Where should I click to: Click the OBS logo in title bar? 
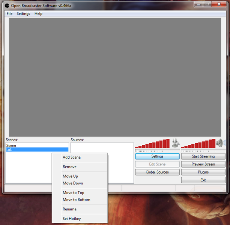pyautogui.click(x=7, y=6)
